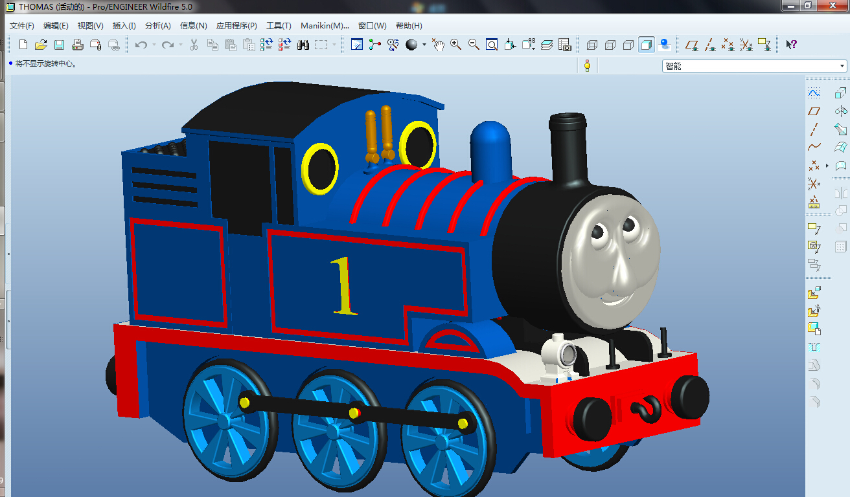Click the email with attachment icon
Screen dimensions: 850x497
coord(96,45)
